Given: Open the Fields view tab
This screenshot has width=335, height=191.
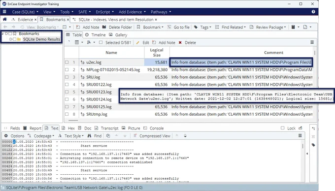Looking at the screenshot, I should [12, 128].
